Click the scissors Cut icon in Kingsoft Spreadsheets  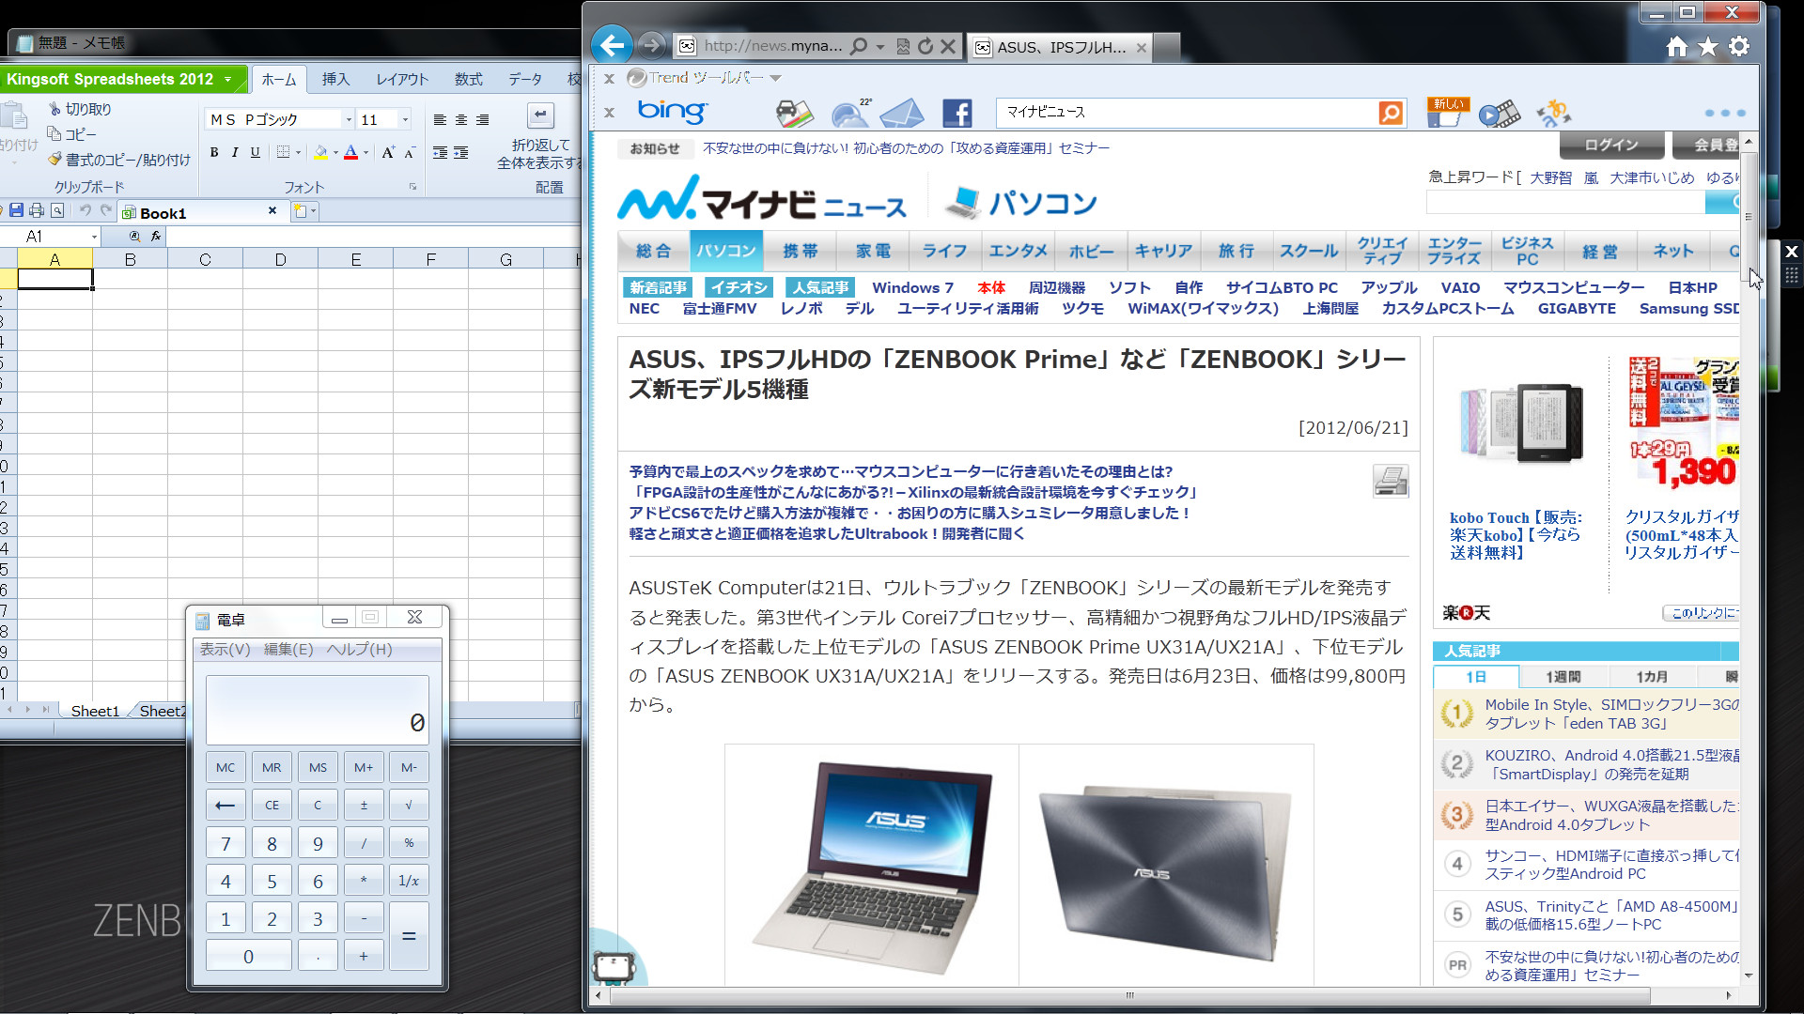click(55, 109)
